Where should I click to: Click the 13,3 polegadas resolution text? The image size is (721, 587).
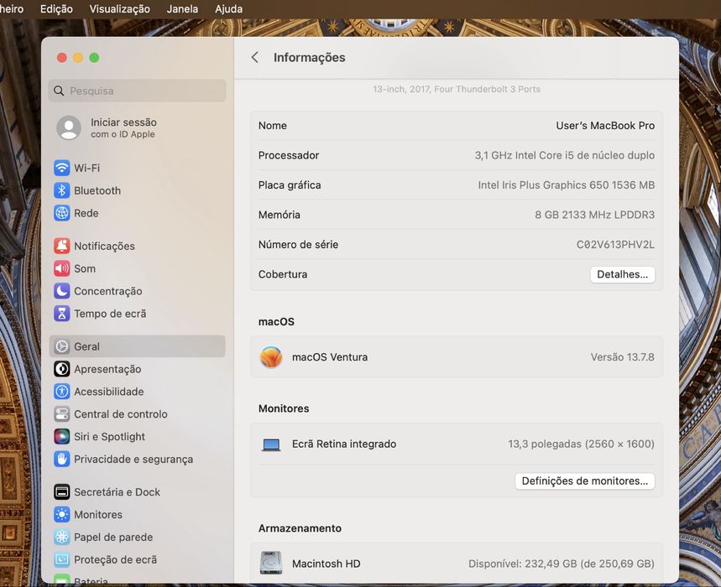(581, 444)
